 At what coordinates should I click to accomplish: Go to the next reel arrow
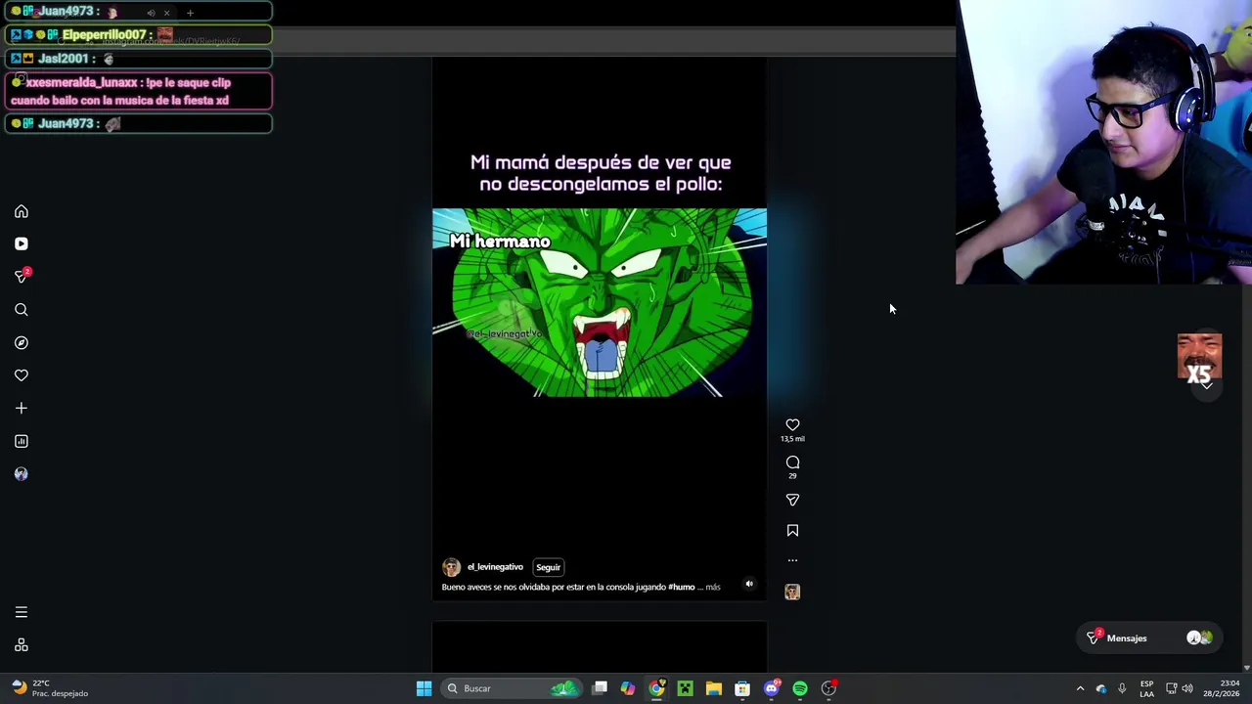click(x=1207, y=385)
